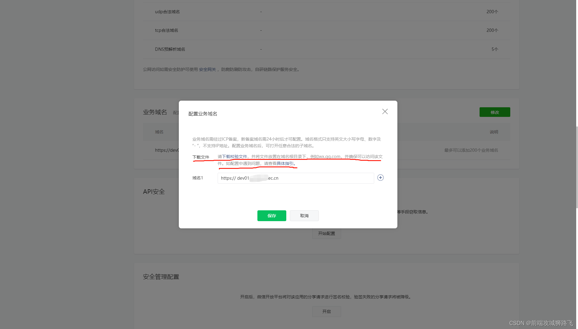Close the 配置业务域名 dialog with X
The height and width of the screenshot is (329, 578).
385,111
